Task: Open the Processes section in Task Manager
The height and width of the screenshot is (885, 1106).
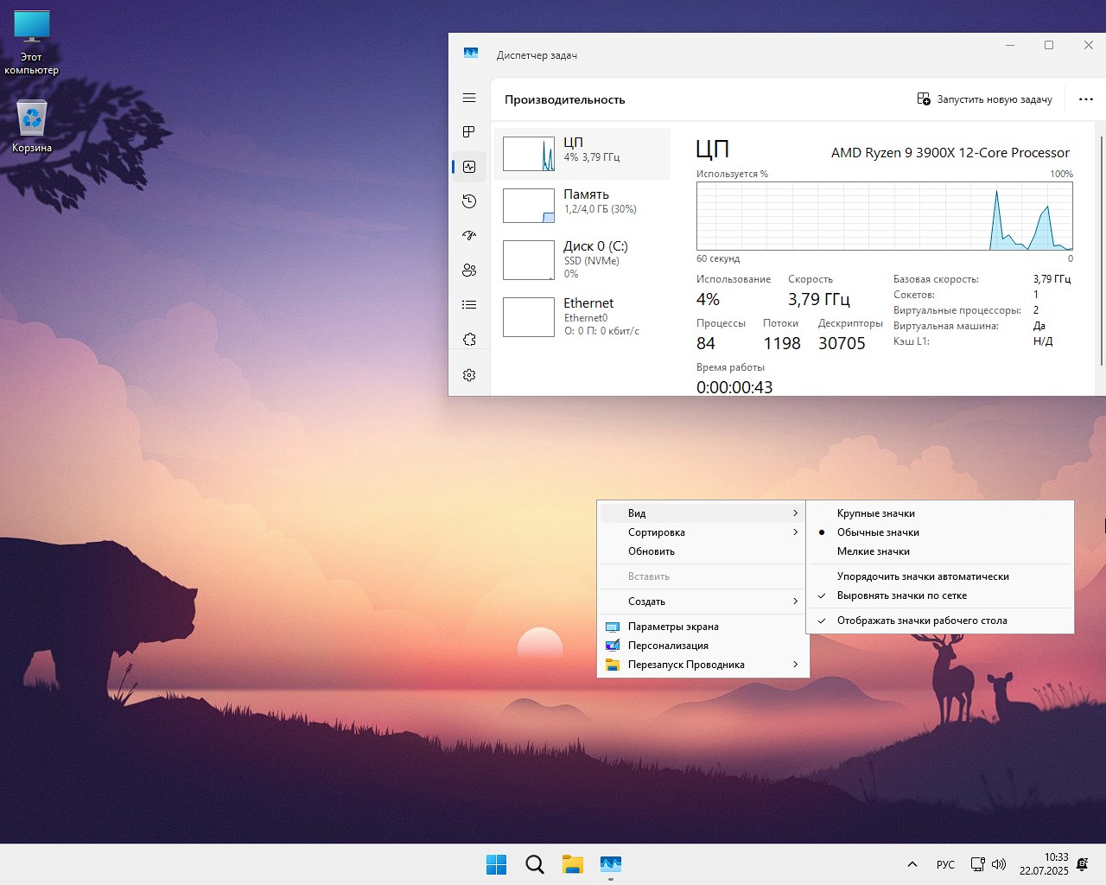Action: [468, 131]
